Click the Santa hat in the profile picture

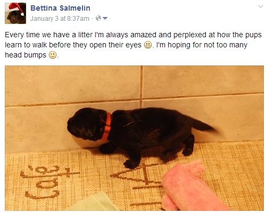tap(16, 9)
